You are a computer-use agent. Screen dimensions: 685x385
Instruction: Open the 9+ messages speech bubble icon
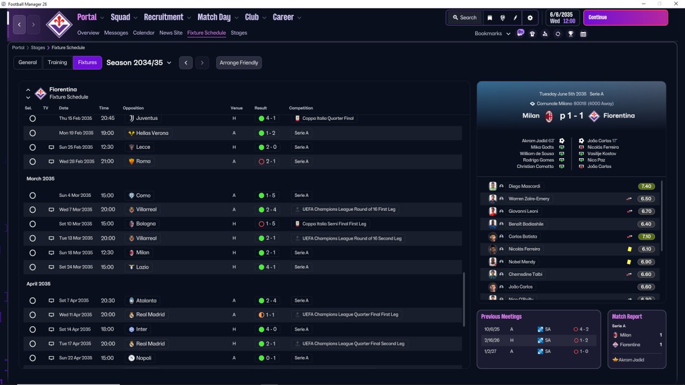click(x=520, y=33)
